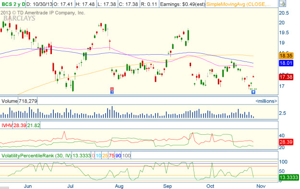Click the cyan 10 level value
300x189 pixels.
point(98,156)
